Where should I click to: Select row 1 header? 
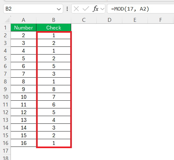(x=5, y=28)
